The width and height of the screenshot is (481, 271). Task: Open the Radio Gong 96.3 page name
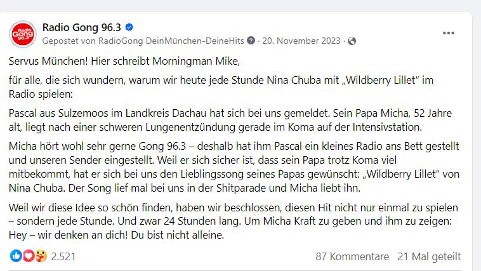[x=82, y=27]
